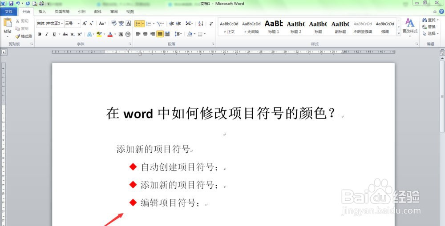Click the Shading paint bucket button
This screenshot has height=226, width=445.
pyautogui.click(x=190, y=34)
